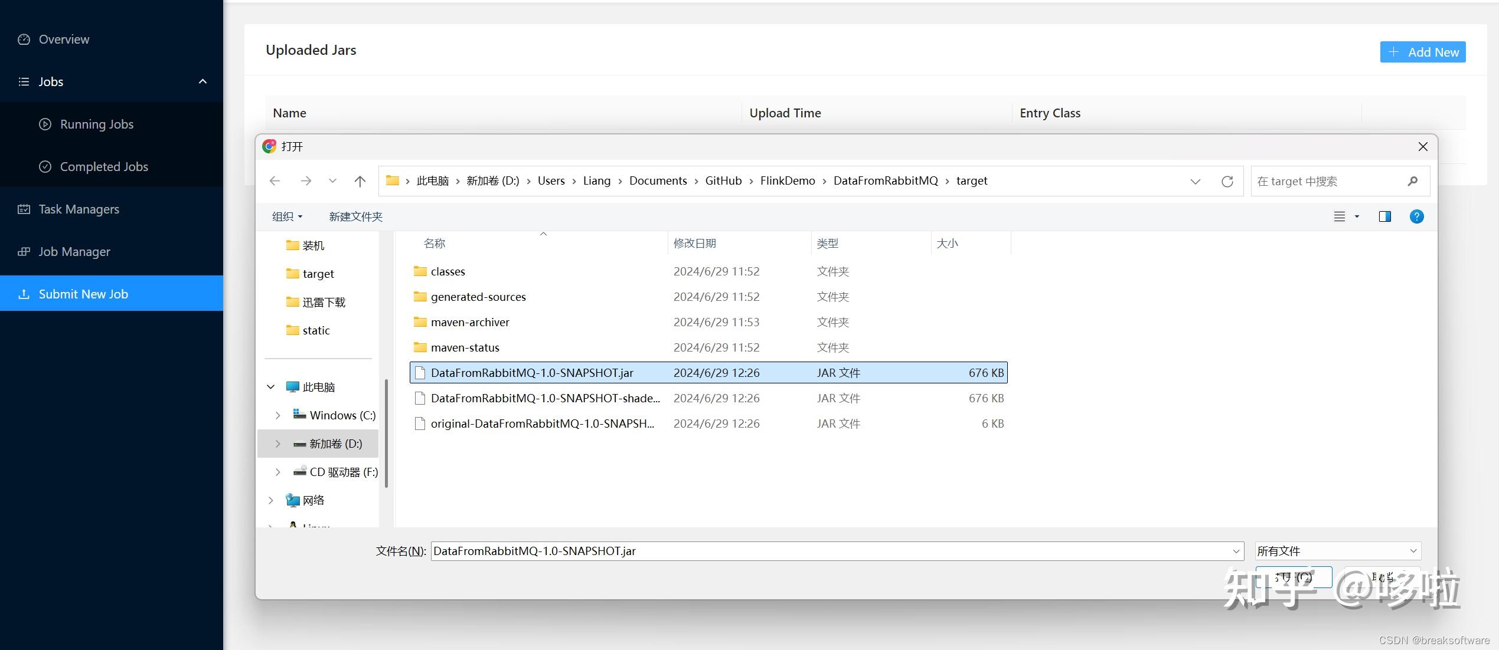The height and width of the screenshot is (650, 1499).
Task: Collapse the Jobs section in the sidebar
Action: [203, 81]
